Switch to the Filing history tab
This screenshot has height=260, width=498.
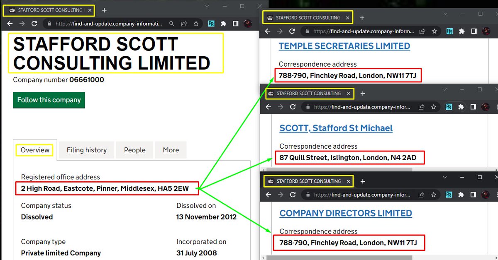point(87,150)
